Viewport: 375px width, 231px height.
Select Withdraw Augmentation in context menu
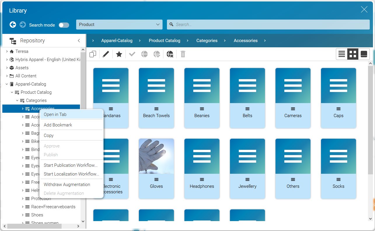[67, 185]
